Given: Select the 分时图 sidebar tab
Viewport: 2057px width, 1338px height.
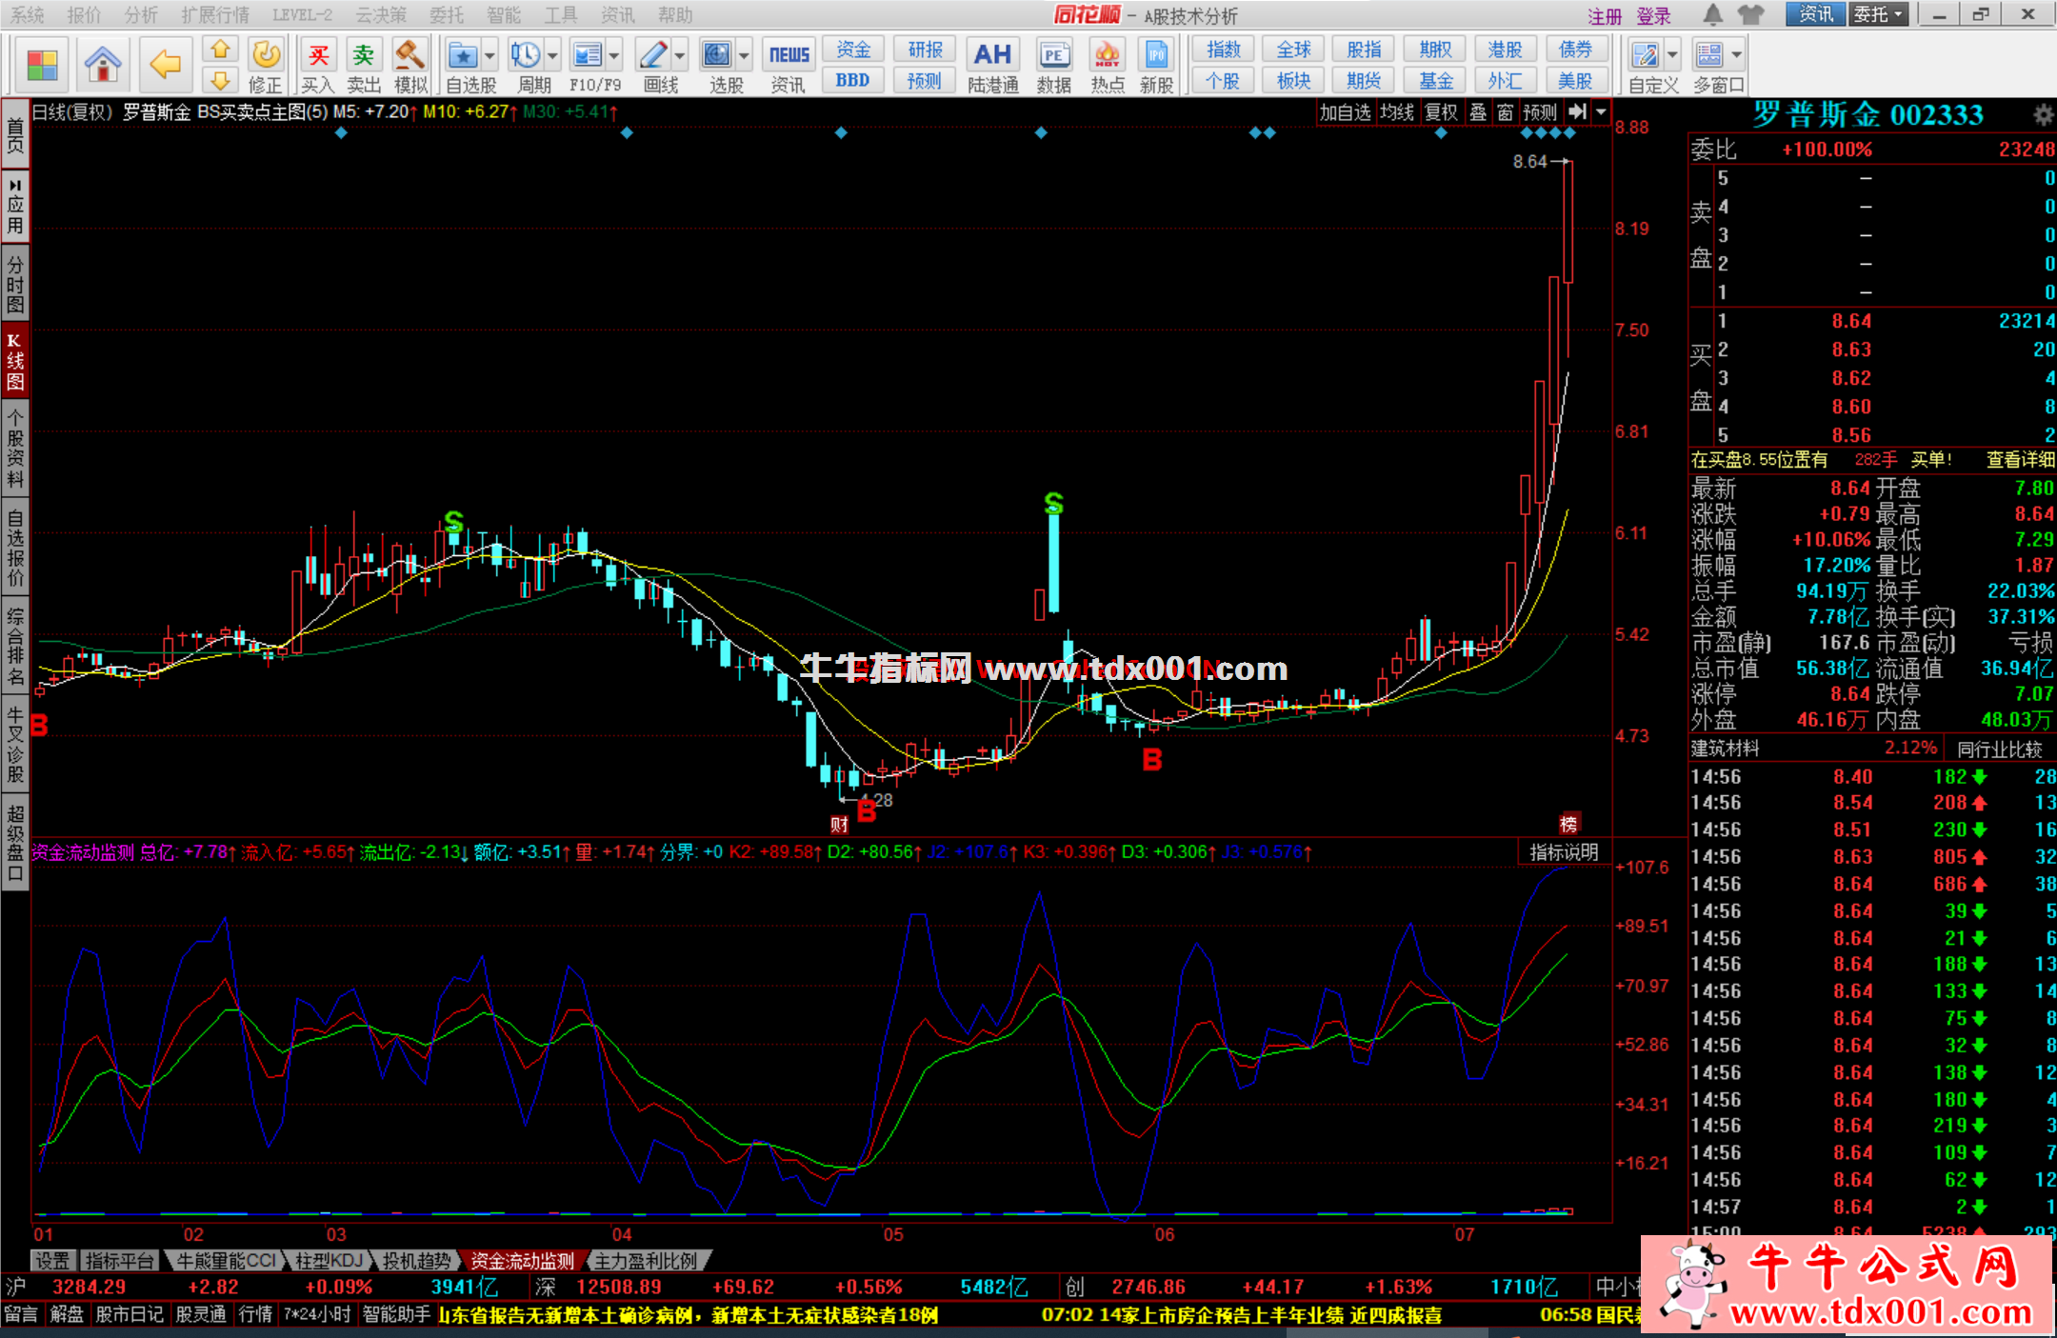Looking at the screenshot, I should pos(15,283).
